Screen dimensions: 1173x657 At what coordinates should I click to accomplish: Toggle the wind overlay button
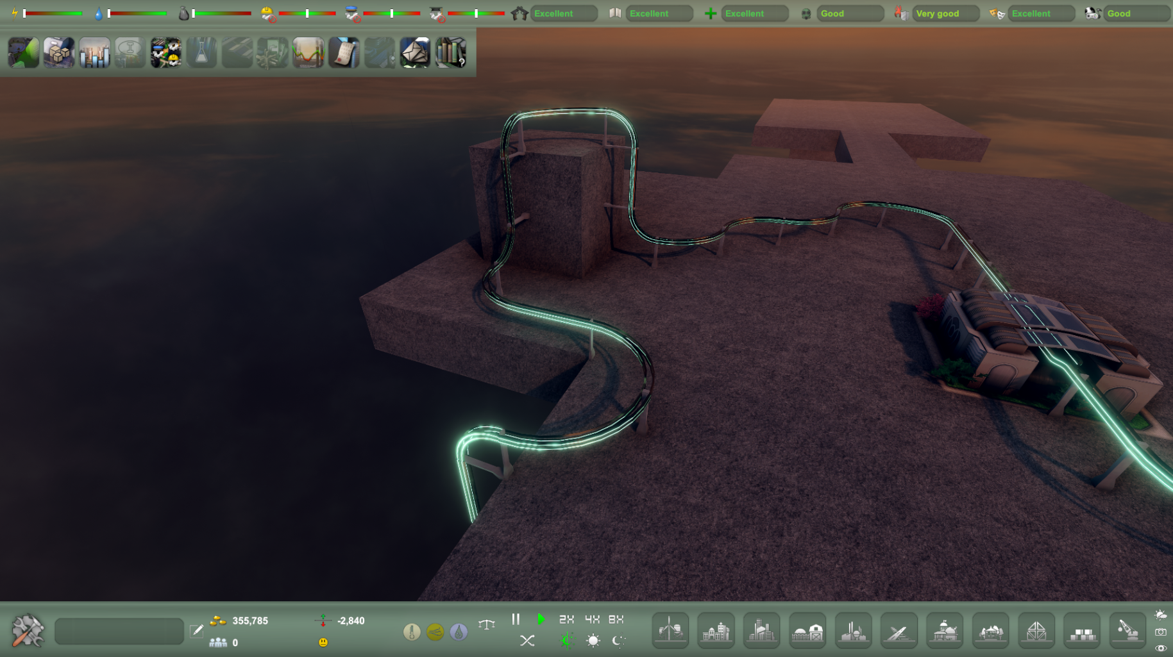(435, 632)
